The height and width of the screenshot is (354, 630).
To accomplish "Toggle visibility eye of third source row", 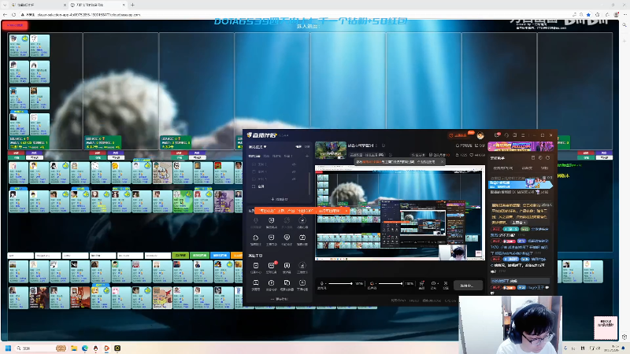I will pos(294,179).
